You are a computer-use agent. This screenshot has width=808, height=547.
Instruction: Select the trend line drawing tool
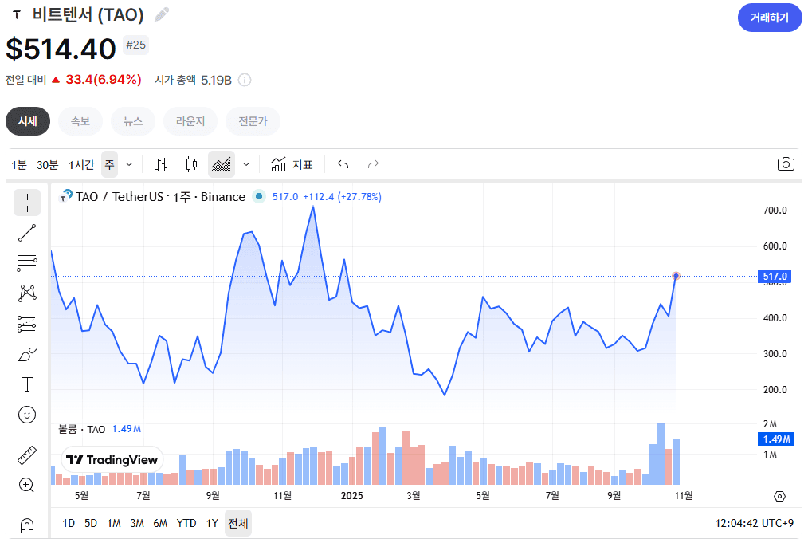(x=27, y=233)
